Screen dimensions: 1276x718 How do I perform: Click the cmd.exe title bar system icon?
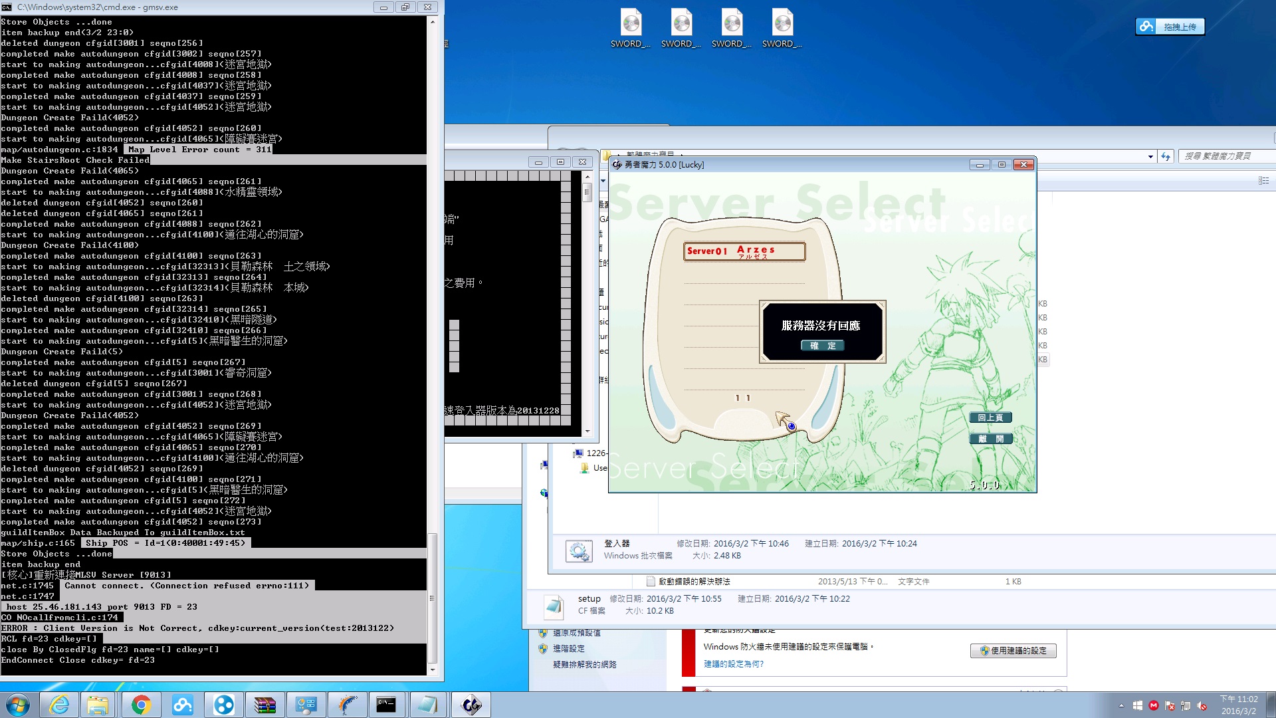pyautogui.click(x=7, y=7)
